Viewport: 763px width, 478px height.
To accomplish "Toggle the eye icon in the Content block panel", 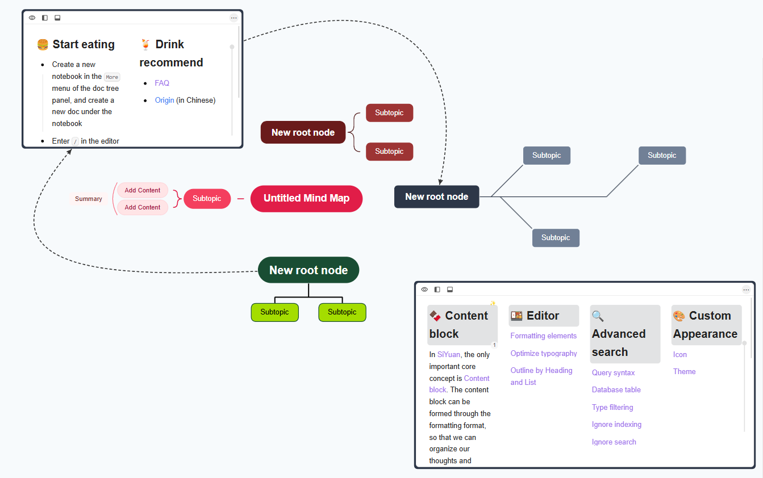I will coord(424,290).
